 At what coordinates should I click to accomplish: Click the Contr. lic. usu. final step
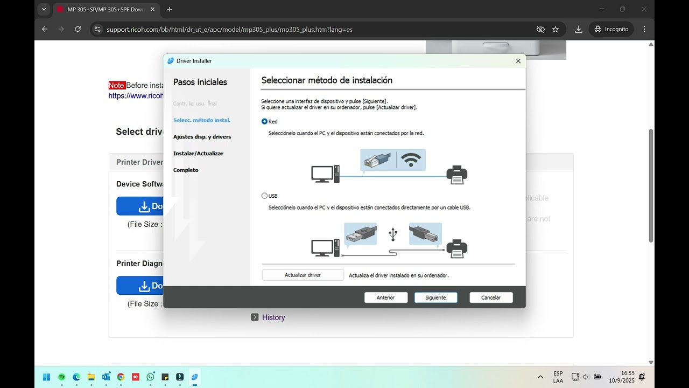[195, 103]
